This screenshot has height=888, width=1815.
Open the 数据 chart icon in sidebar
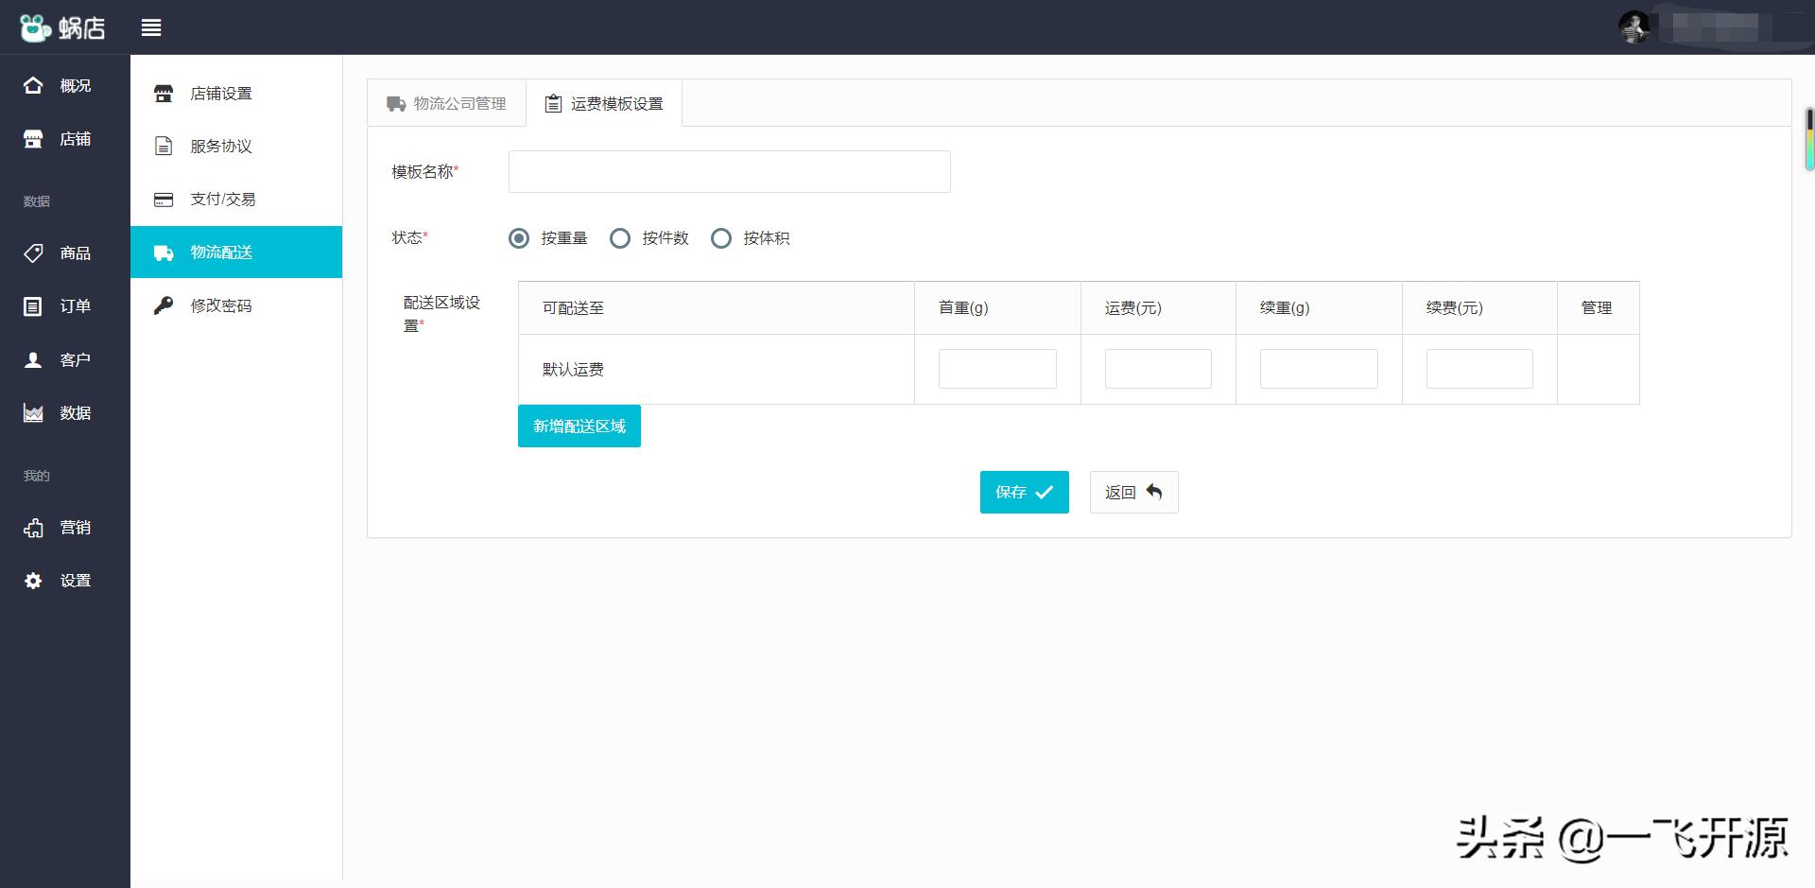(33, 412)
